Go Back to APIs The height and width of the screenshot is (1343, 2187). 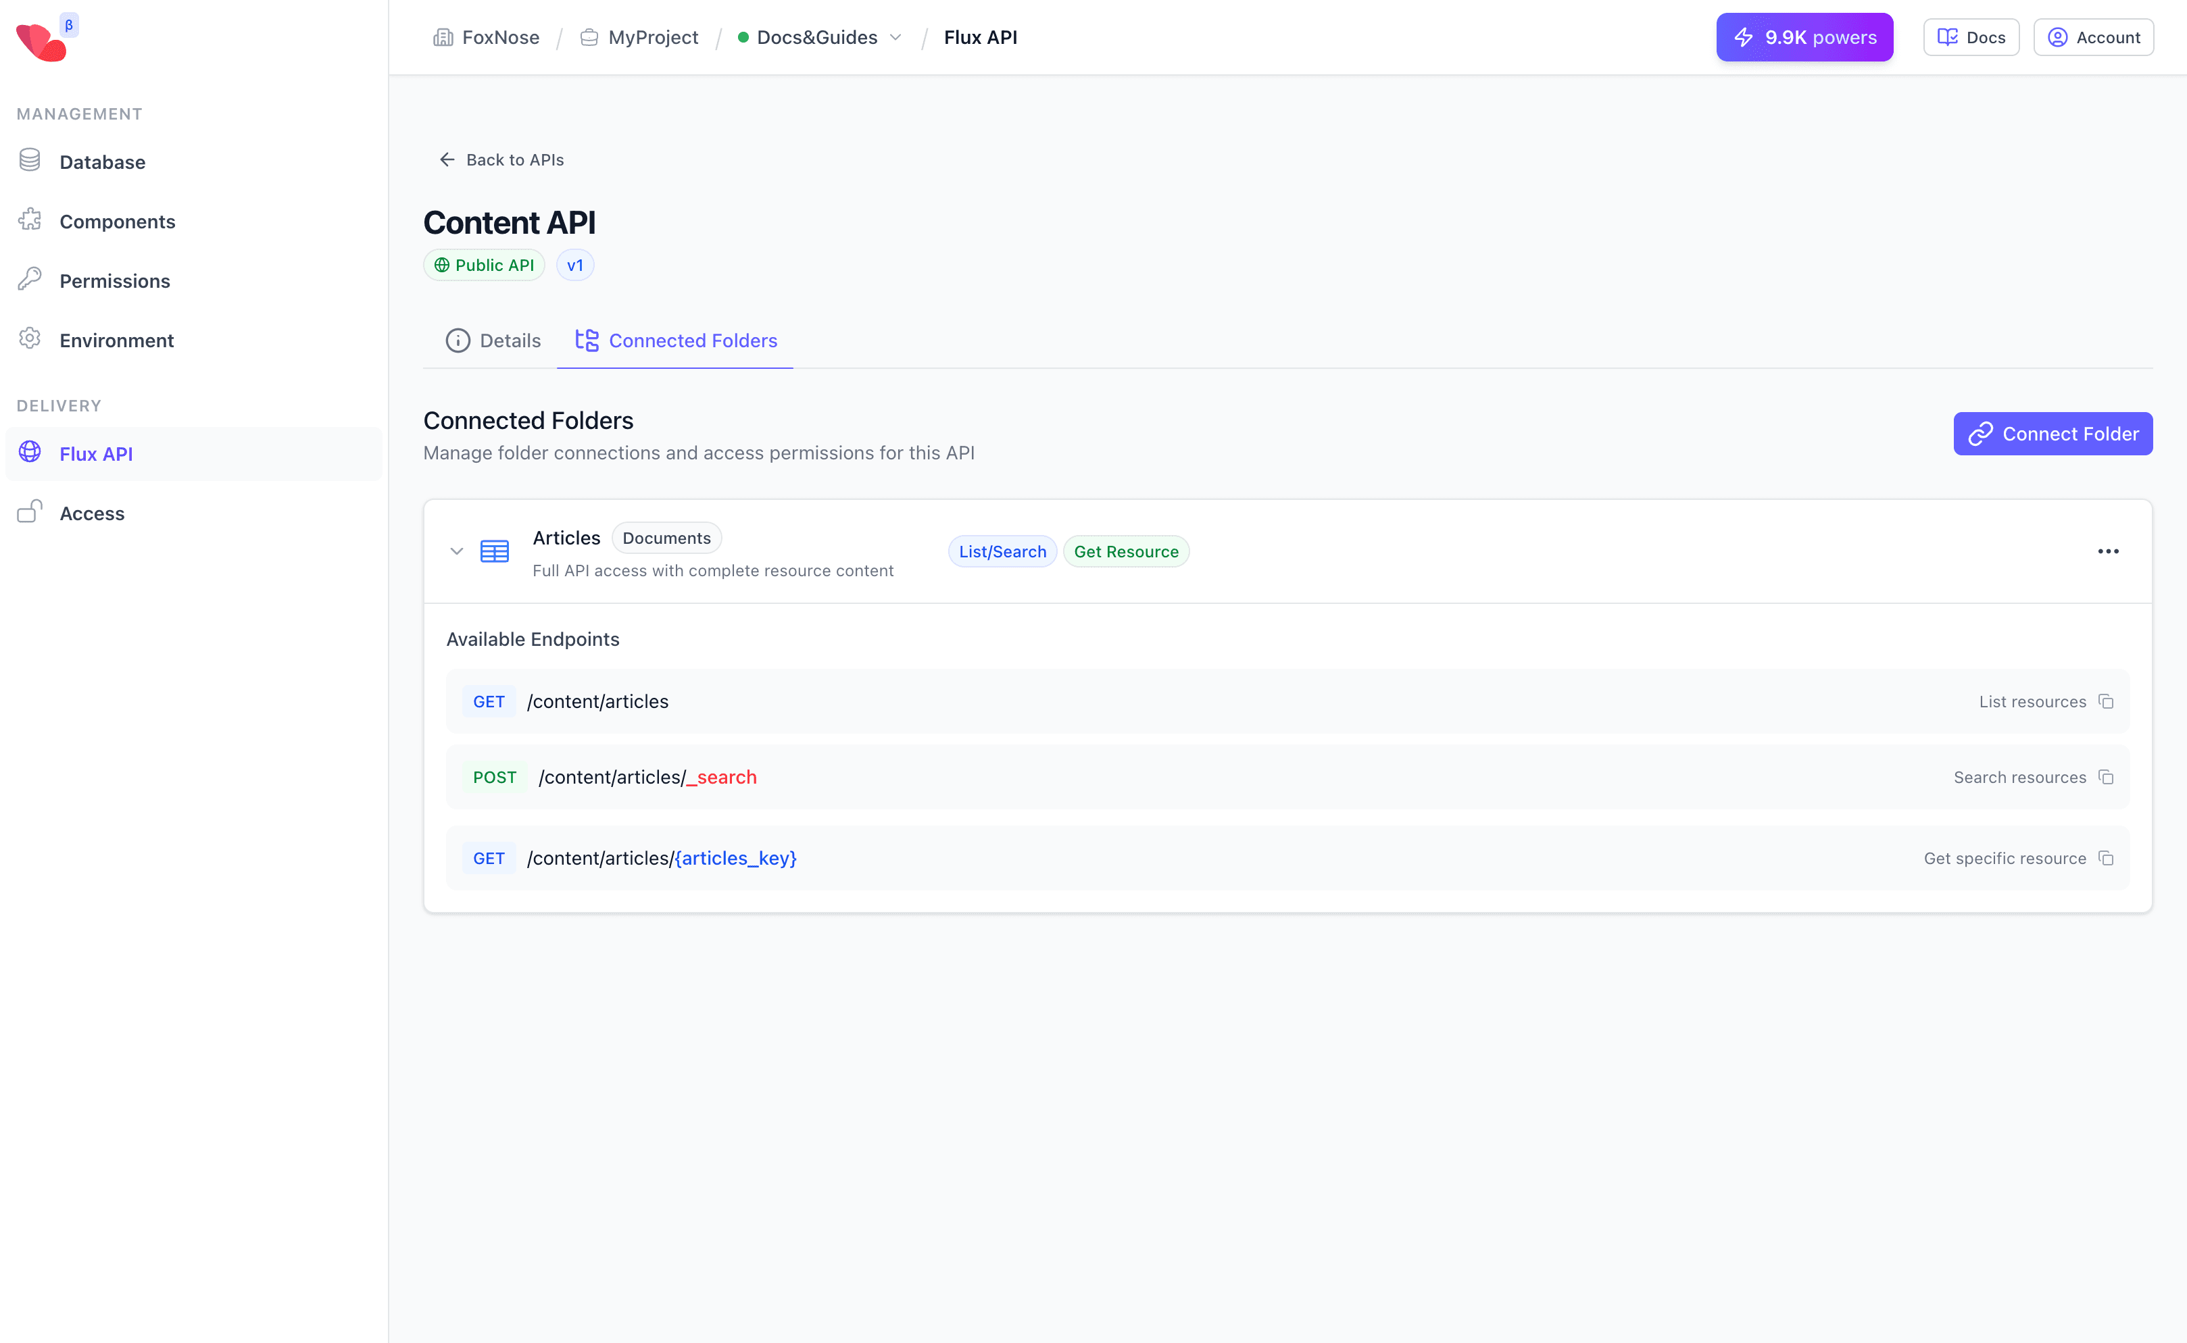tap(501, 160)
